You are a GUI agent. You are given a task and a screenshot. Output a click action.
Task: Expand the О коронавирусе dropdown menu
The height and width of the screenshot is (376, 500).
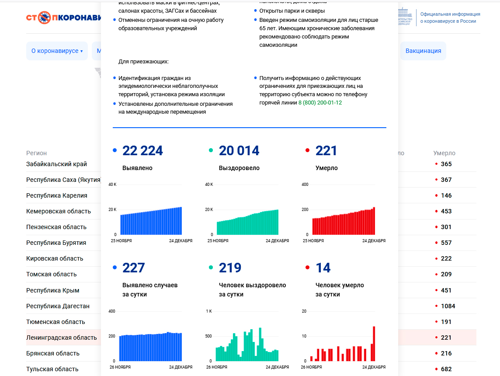tap(57, 51)
